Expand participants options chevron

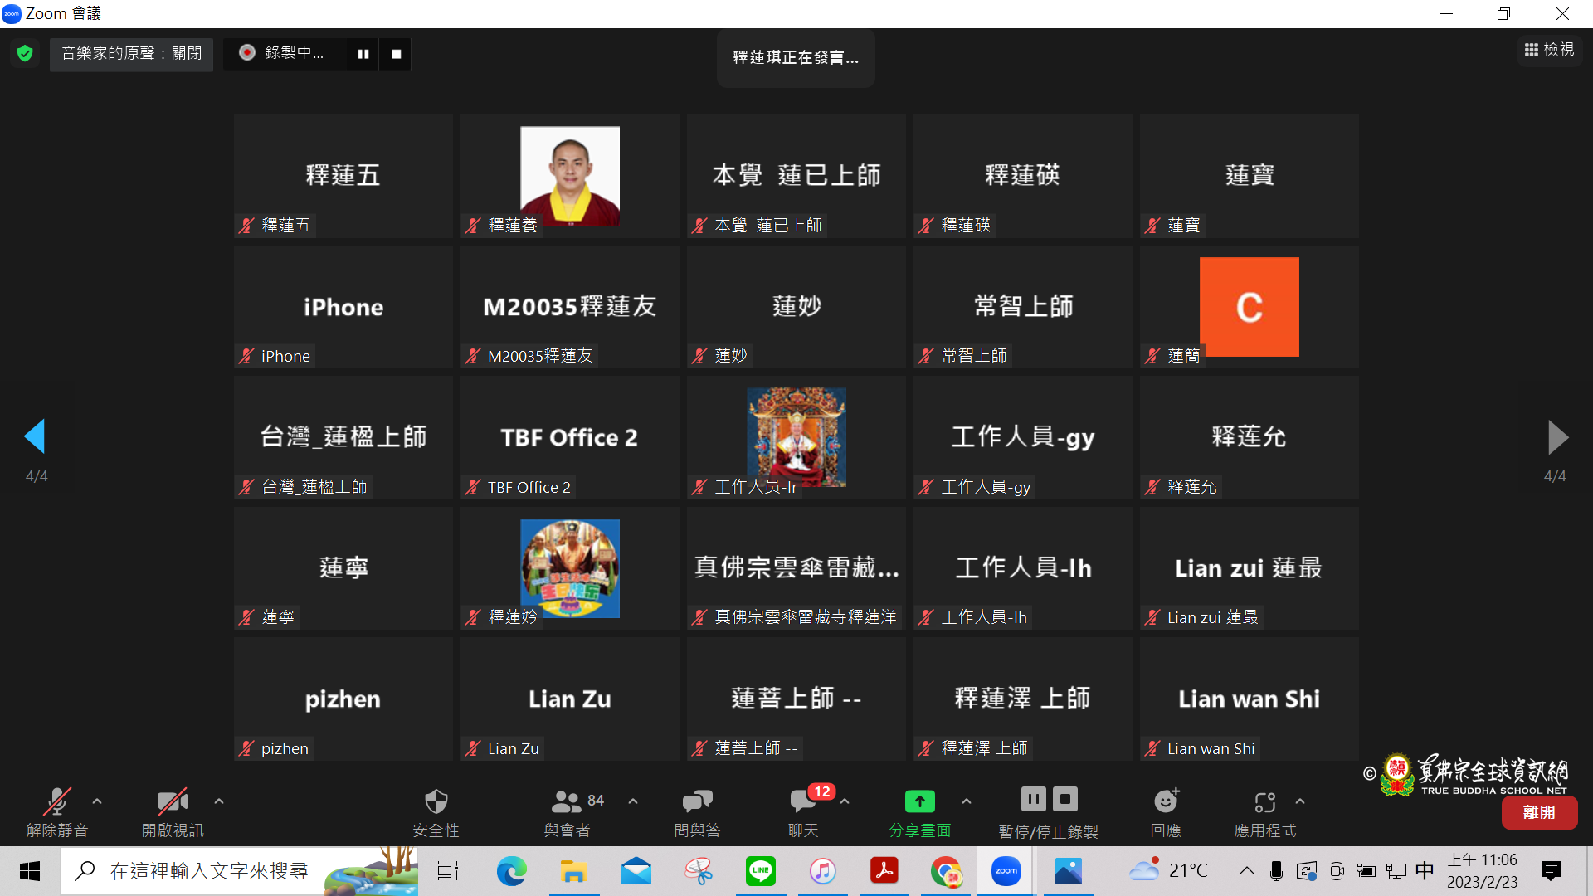[633, 801]
